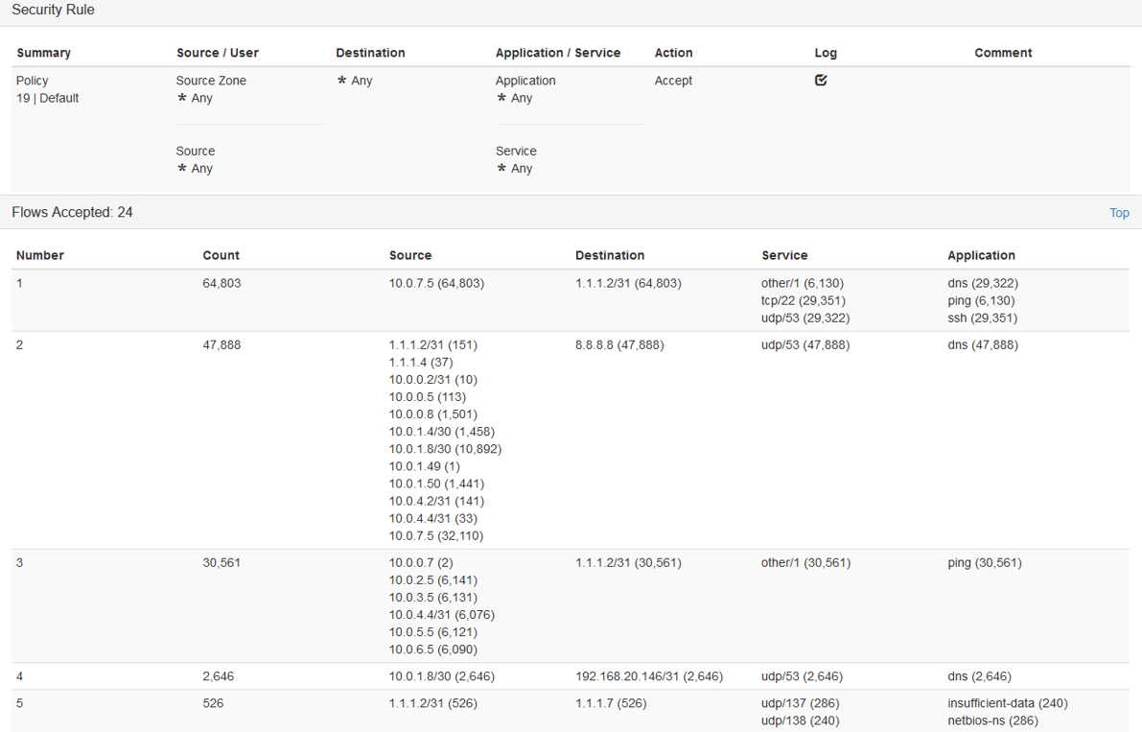This screenshot has height=732, width=1142.
Task: Click policy entry 19 | Default
Action: coord(48,98)
